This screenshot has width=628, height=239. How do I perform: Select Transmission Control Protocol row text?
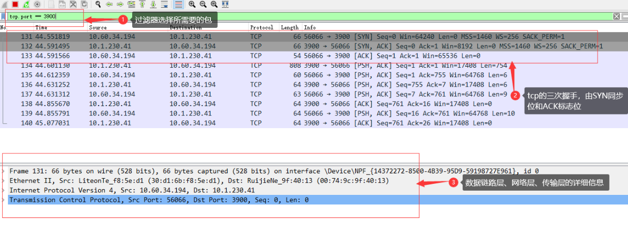pos(159,200)
